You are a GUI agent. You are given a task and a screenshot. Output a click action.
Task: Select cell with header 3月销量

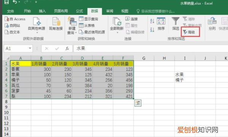[x=82, y=64]
